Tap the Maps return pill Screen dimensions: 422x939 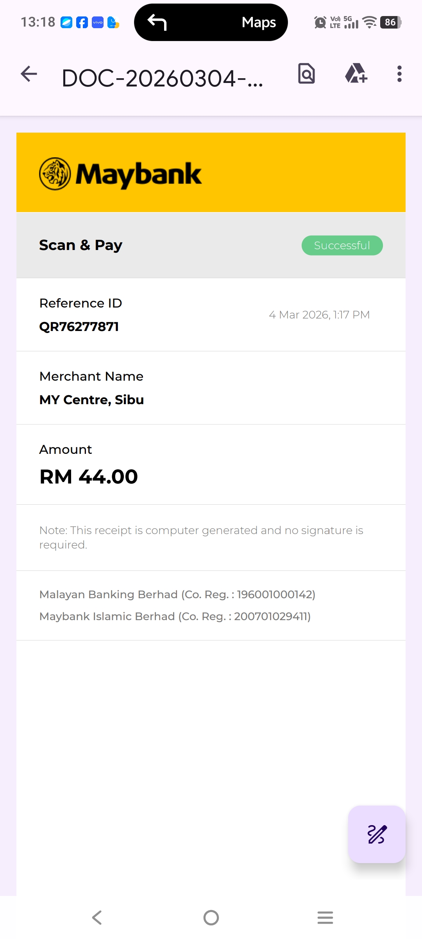click(x=211, y=22)
